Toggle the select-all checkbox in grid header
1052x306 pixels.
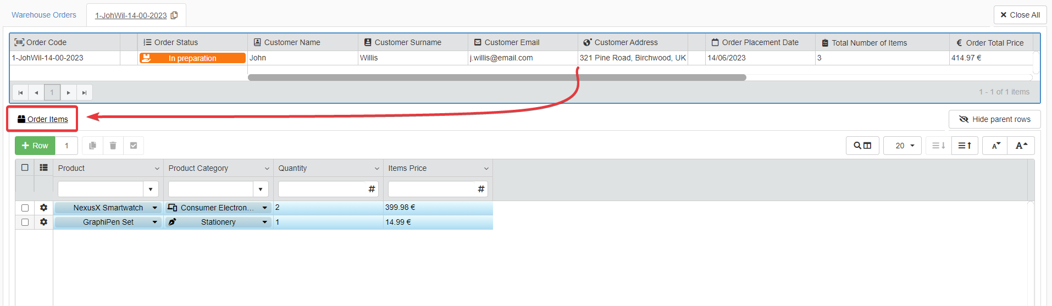(25, 168)
